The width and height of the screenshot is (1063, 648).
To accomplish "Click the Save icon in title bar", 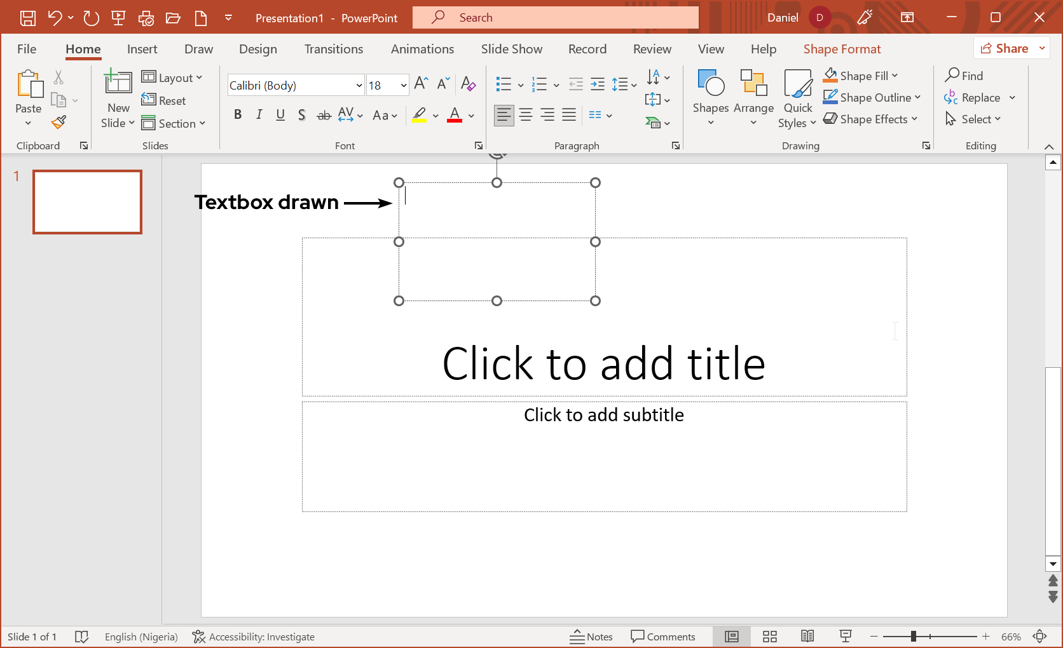I will 28,18.
